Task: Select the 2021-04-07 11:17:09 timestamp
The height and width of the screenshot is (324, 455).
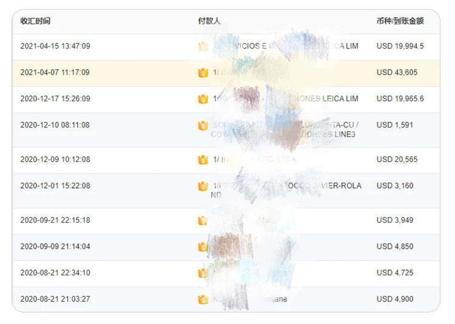Action: 55,72
